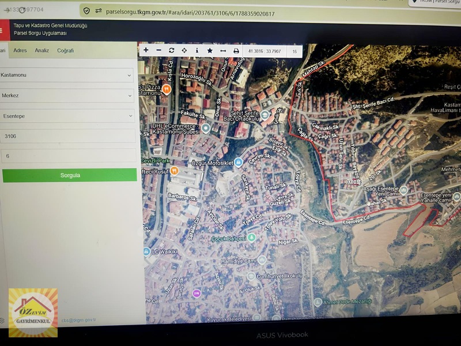Image resolution: width=461 pixels, height=346 pixels.
Task: Click the Tapu ve Kadastro Genel Müdürlüğü header title
Action: (50, 25)
